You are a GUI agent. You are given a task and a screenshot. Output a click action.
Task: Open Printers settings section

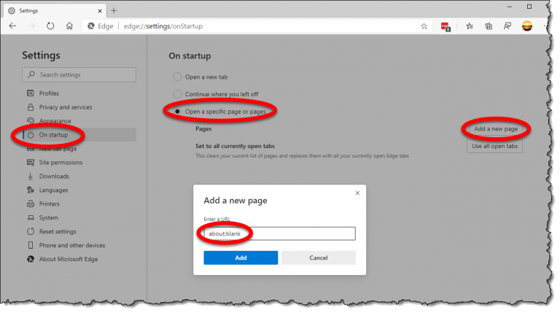pyautogui.click(x=50, y=204)
